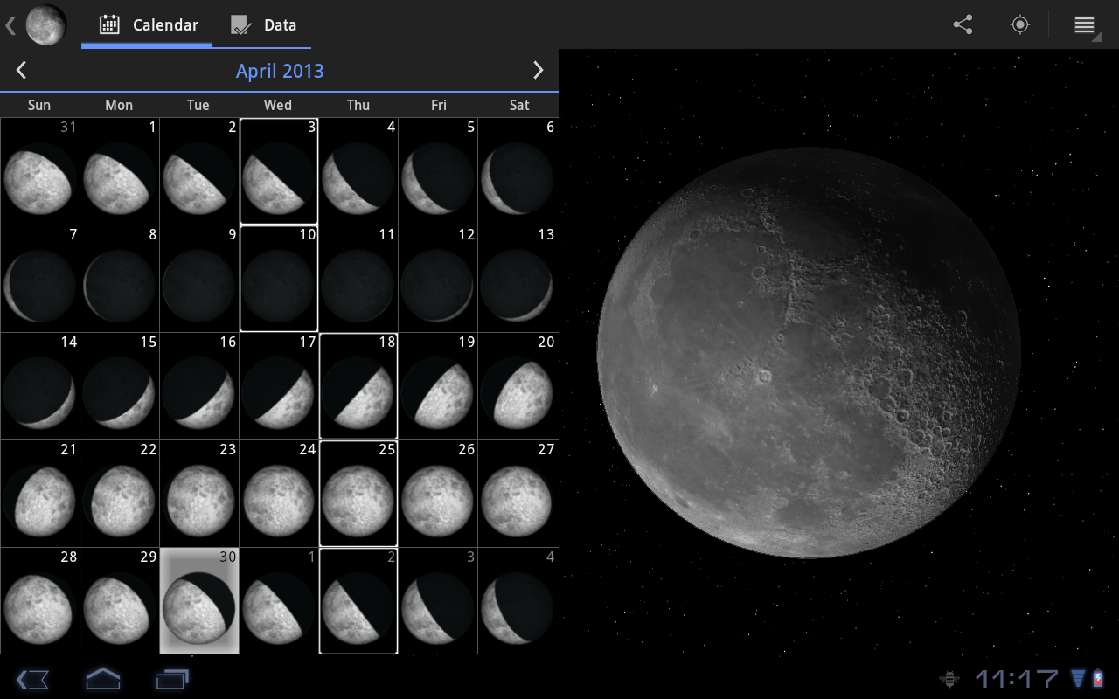The height and width of the screenshot is (699, 1119).
Task: Tap the location target icon
Action: click(1019, 24)
